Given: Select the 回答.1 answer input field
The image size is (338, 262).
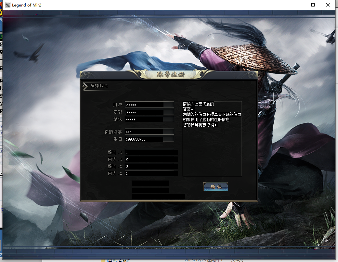Looking at the screenshot, I should [151, 159].
